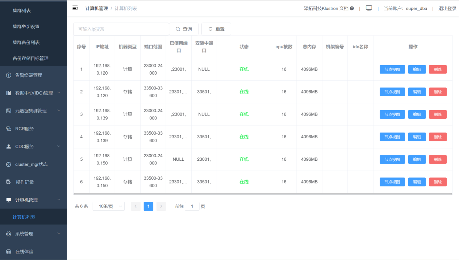
Task: Open 告警终端管理 alert icon menu
Action: pos(9,75)
